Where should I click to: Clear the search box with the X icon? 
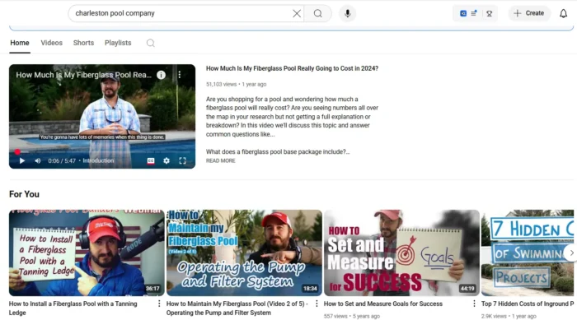pos(297,14)
